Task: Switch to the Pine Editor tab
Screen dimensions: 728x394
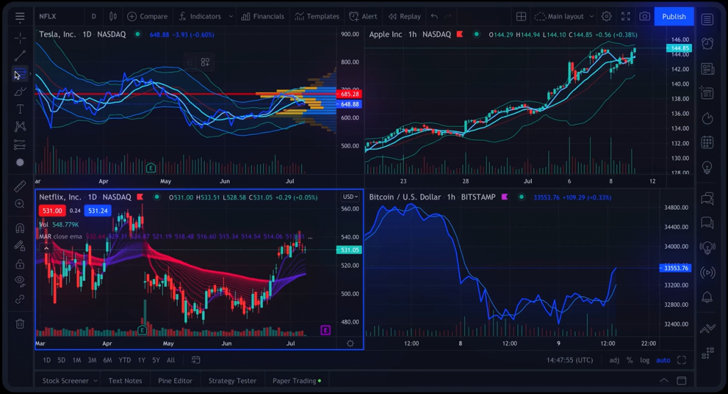Action: (x=175, y=381)
